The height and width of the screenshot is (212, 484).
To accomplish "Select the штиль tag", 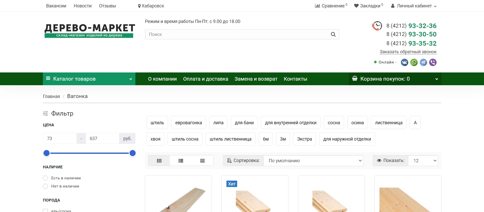I will point(157,123).
